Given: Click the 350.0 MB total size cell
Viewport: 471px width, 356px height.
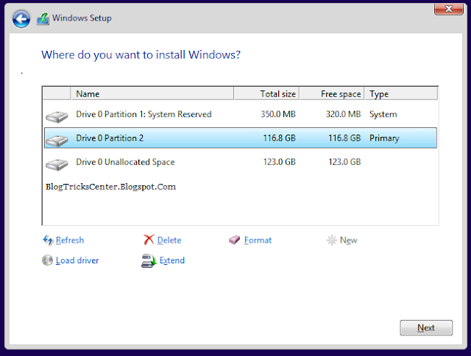Looking at the screenshot, I should pos(278,114).
